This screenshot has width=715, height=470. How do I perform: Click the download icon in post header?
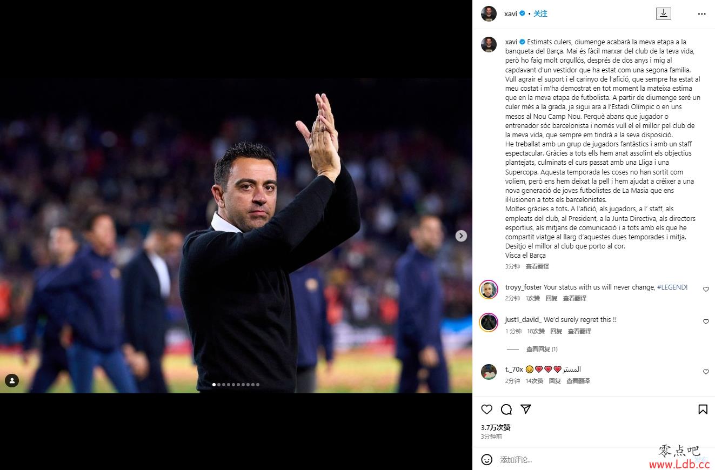pyautogui.click(x=663, y=14)
